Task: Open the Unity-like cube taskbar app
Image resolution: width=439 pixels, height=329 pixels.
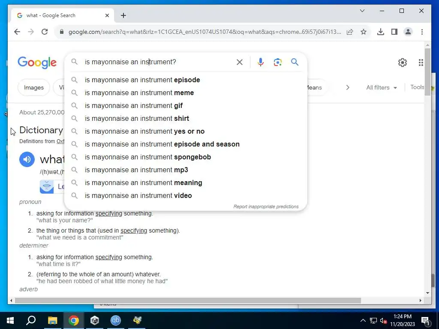Action: 95,320
